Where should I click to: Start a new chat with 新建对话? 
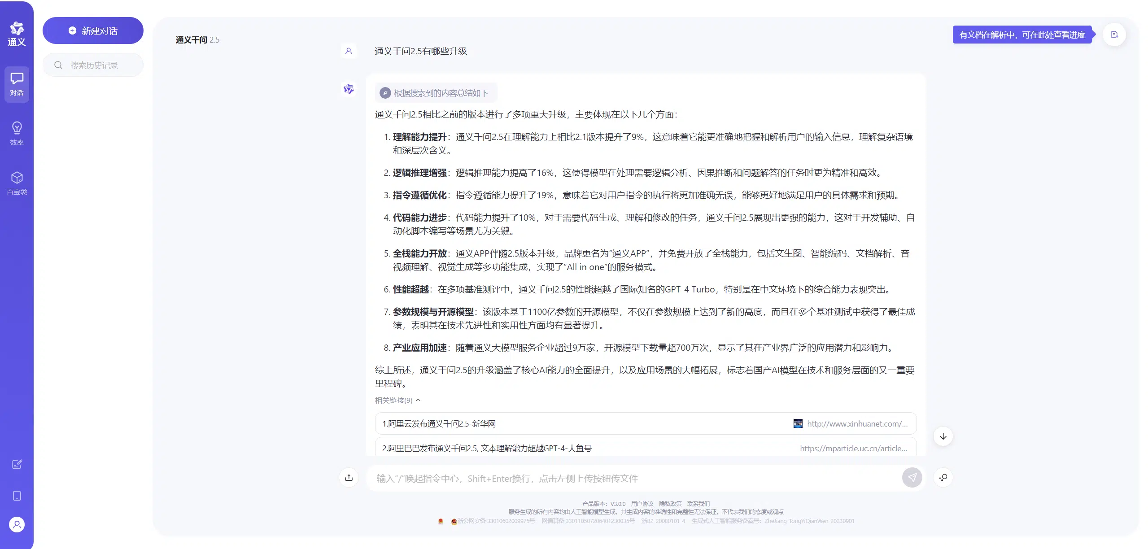click(93, 30)
